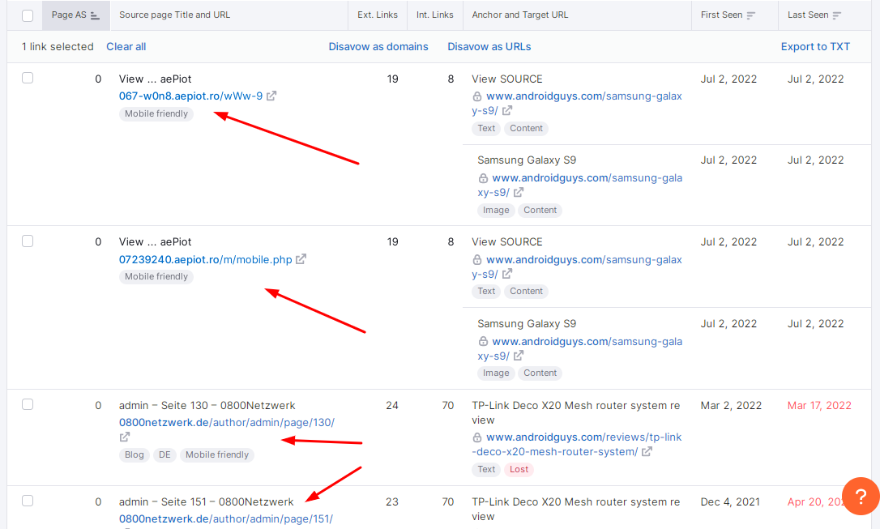Click Clear all selection link
880x529 pixels.
(x=126, y=46)
